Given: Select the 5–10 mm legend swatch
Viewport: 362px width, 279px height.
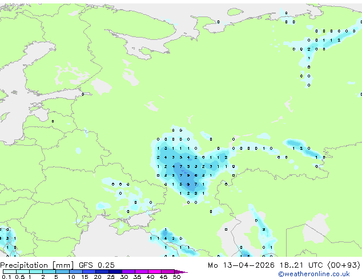Looking at the screenshot, I should [x=62, y=272].
